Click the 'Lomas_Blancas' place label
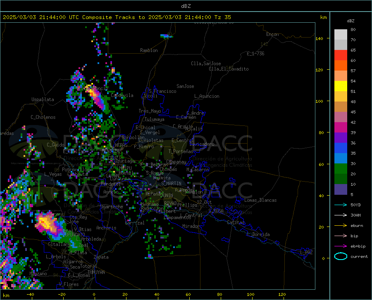Screen dimensions: 372x300 coord(260,200)
